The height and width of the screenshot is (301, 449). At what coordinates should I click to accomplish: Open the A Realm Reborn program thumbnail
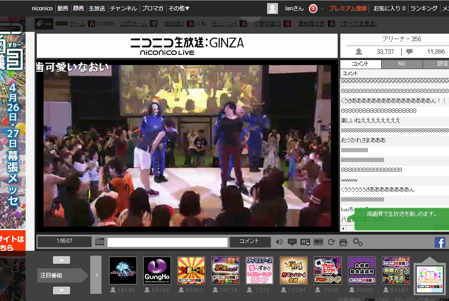pyautogui.click(x=123, y=270)
